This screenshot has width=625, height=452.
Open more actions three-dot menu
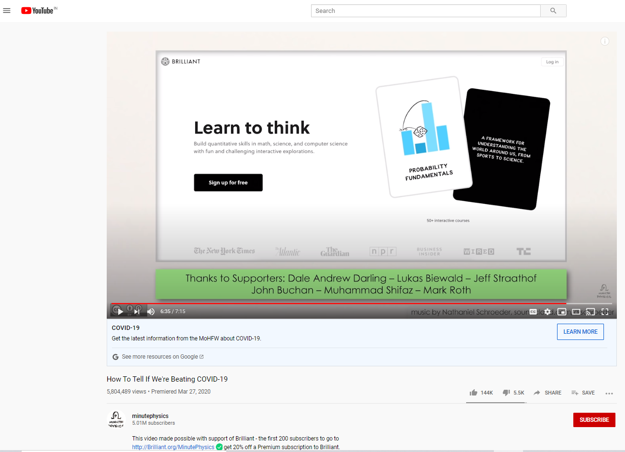[x=609, y=393]
